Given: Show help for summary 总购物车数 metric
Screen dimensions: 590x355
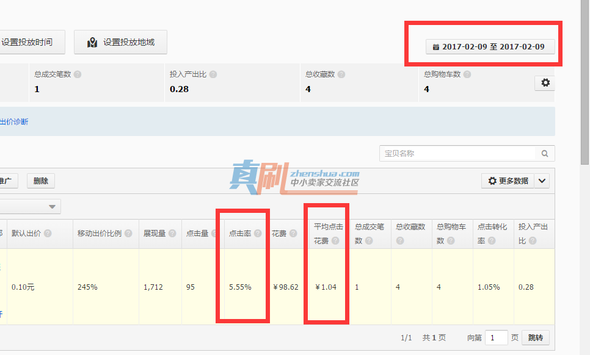Looking at the screenshot, I should 467,74.
